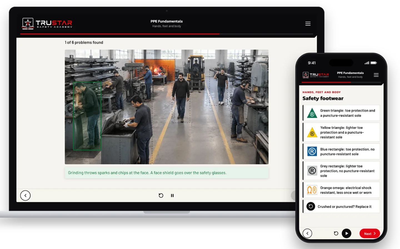
Task: Click the green grinding sparks feedback message
Action: tap(167, 173)
